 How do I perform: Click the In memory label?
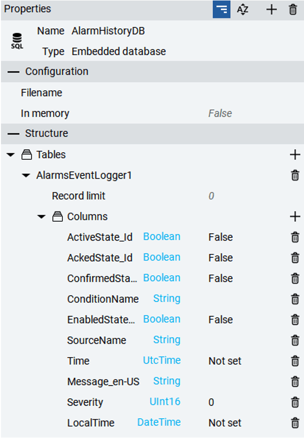pos(45,114)
